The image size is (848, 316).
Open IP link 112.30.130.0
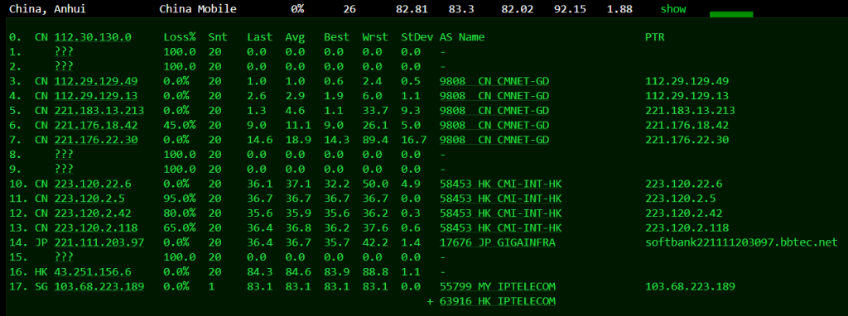(93, 37)
